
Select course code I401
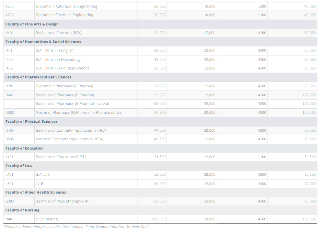click(9, 50)
